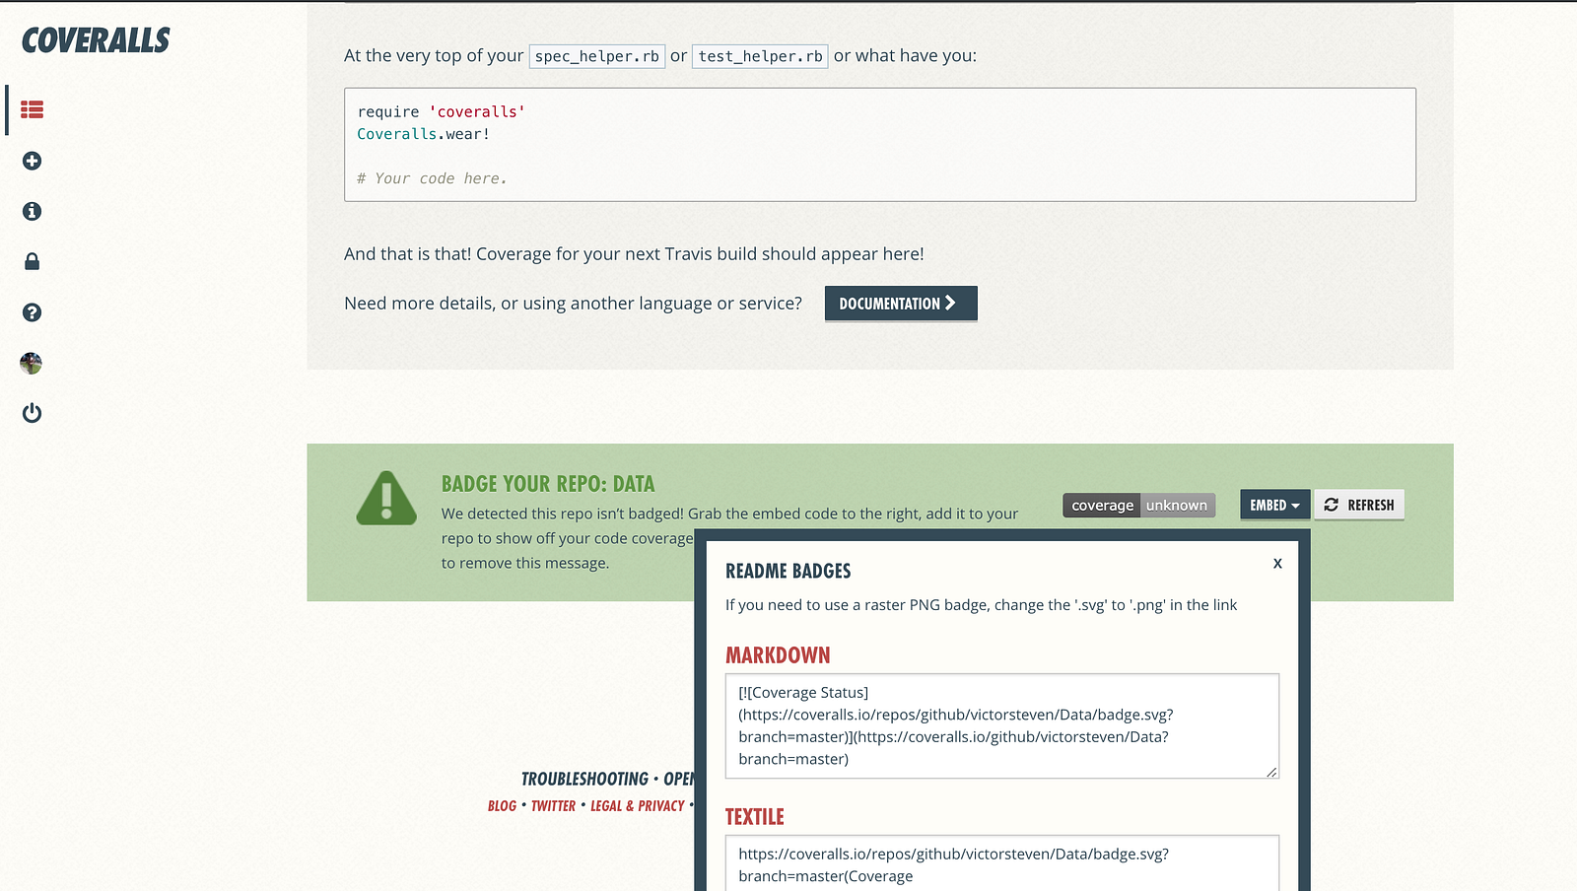This screenshot has height=891, width=1577.
Task: Click the require 'coveralls' code line
Action: coord(441,111)
